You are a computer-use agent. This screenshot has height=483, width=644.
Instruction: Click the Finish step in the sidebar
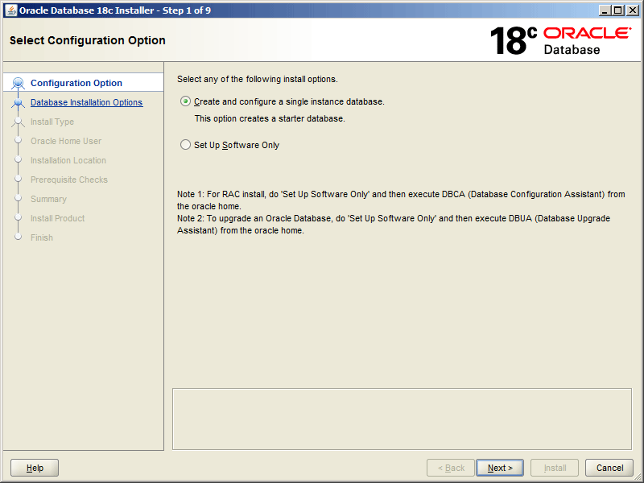pyautogui.click(x=42, y=237)
